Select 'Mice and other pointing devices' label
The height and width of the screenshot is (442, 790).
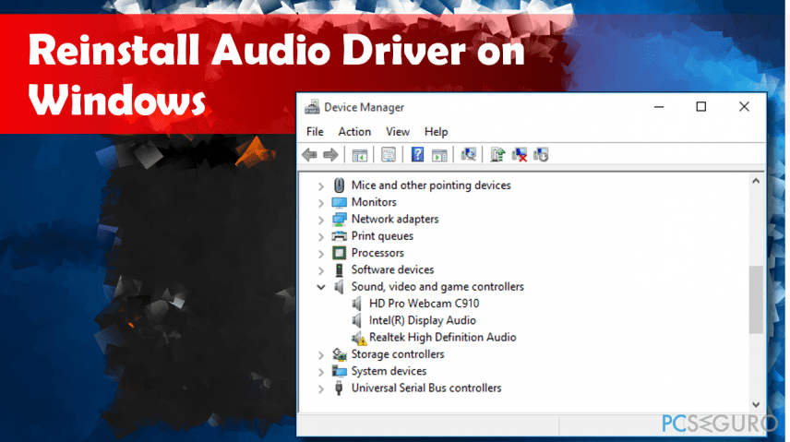tap(431, 185)
